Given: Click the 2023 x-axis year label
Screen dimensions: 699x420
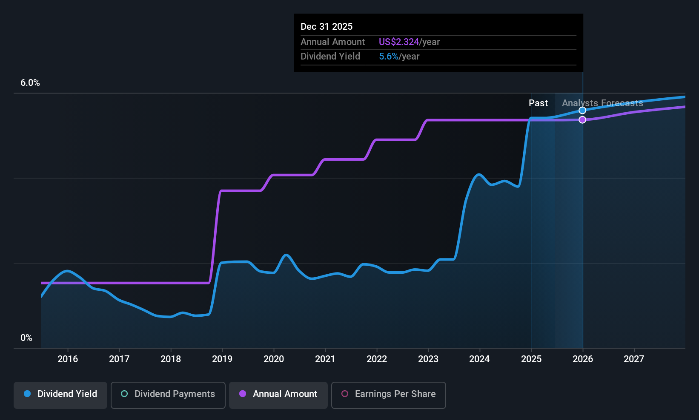Looking at the screenshot, I should pos(428,359).
